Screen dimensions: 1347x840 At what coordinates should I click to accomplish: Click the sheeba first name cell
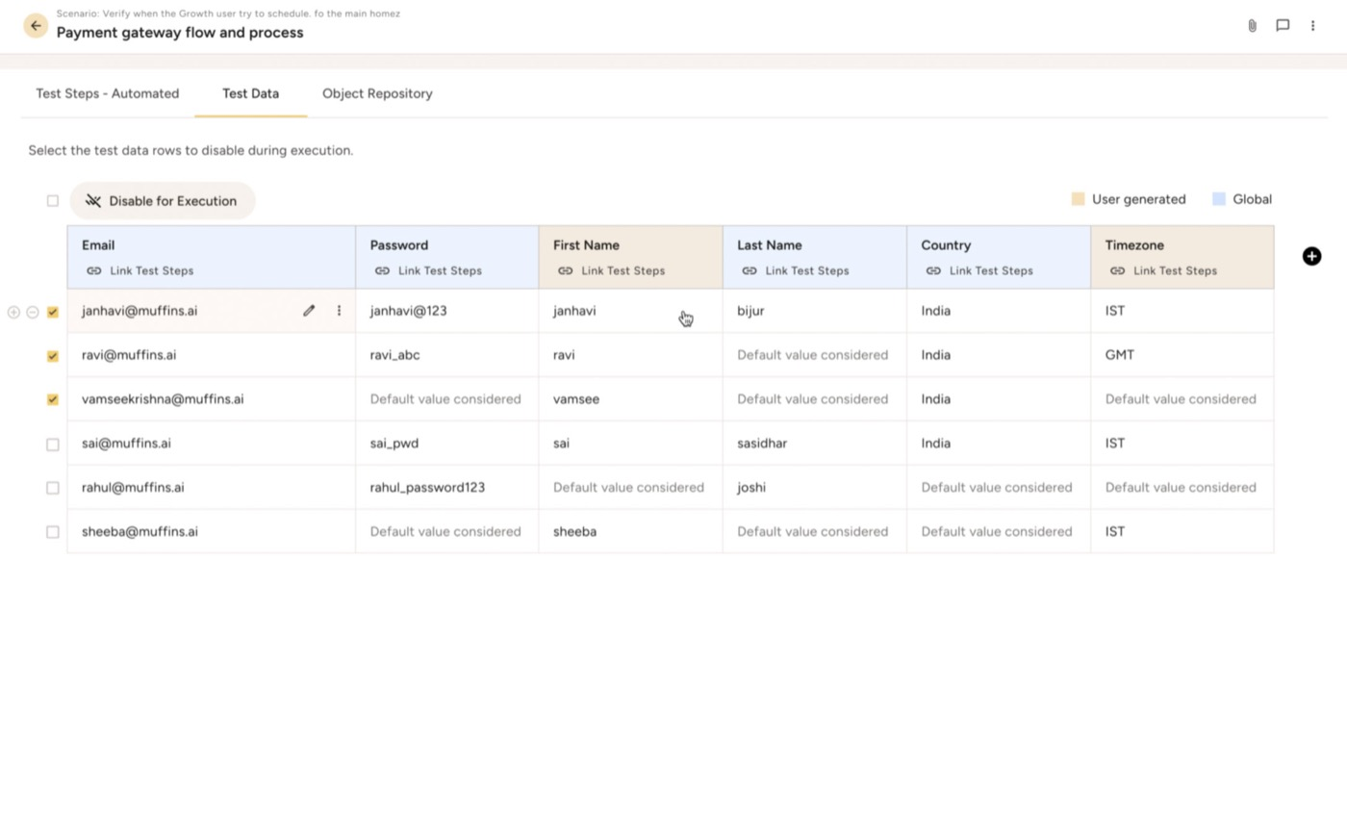click(x=631, y=532)
